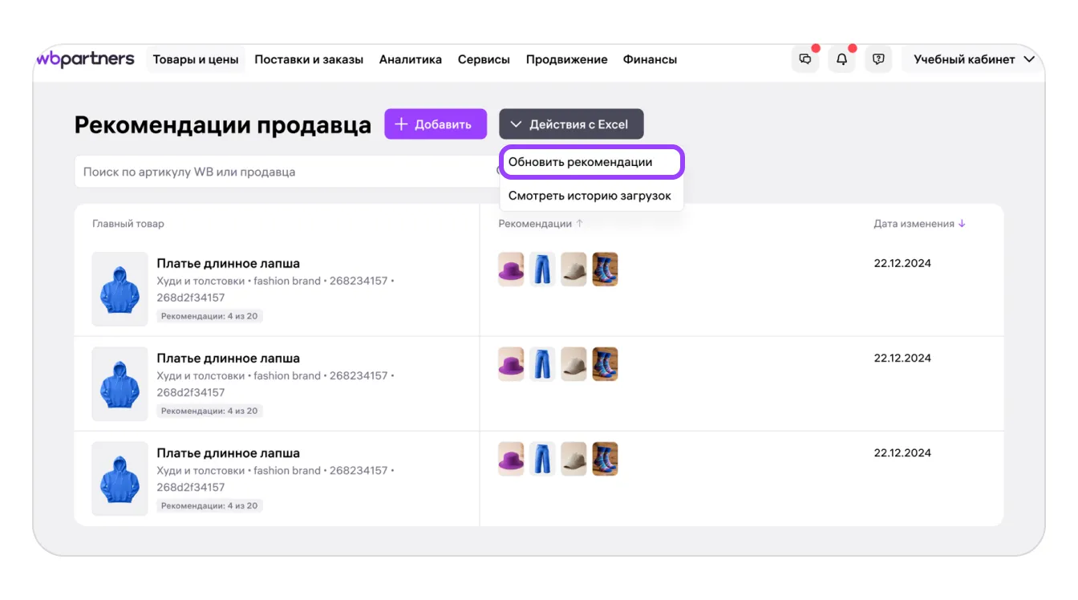The height and width of the screenshot is (600, 1078).
Task: Click beige cap thumbnail in first row
Action: [x=573, y=270]
